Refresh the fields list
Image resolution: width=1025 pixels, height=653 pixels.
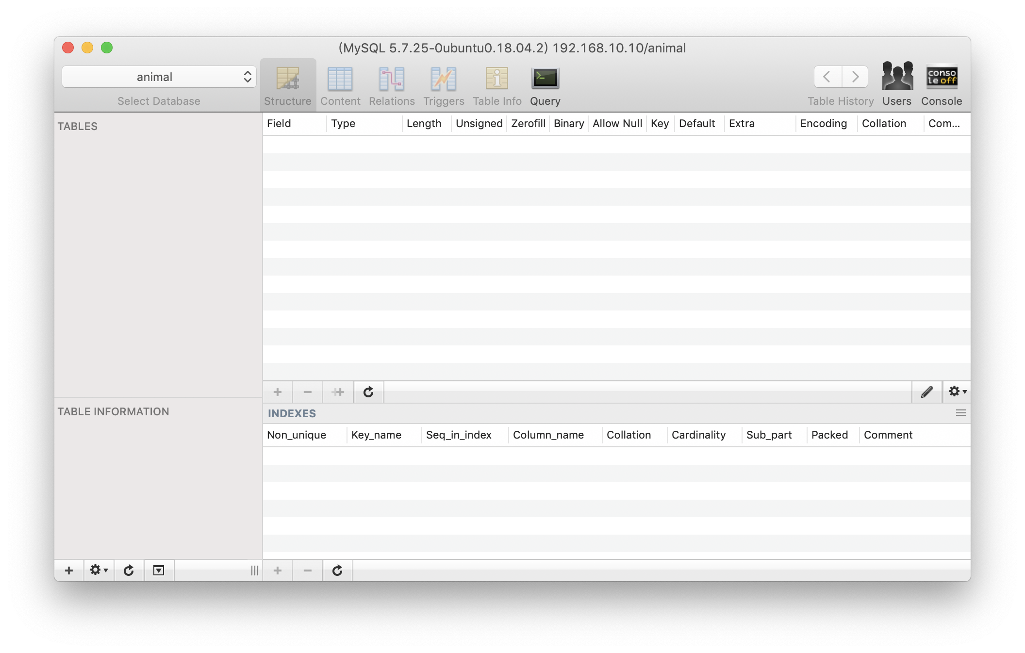(x=368, y=392)
